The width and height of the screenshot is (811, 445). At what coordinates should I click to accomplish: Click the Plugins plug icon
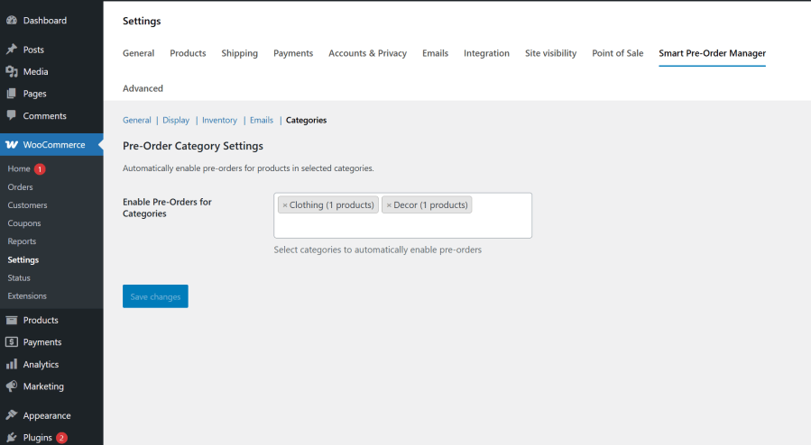[12, 437]
